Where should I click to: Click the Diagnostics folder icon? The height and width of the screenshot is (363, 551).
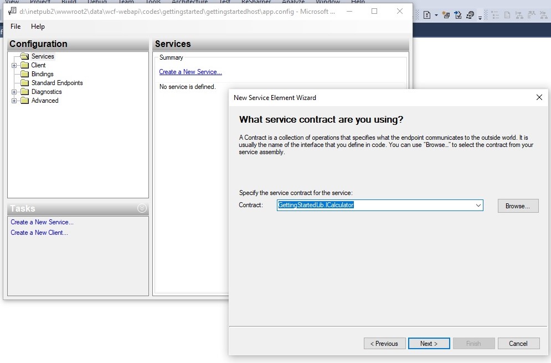click(x=25, y=92)
